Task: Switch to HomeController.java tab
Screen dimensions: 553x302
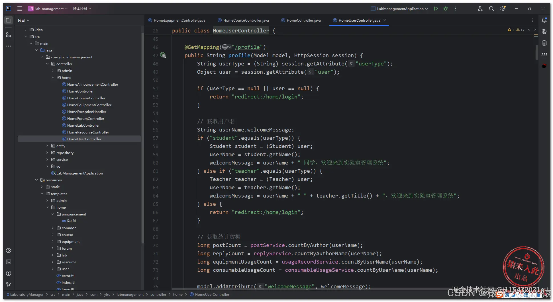Action: pyautogui.click(x=301, y=20)
